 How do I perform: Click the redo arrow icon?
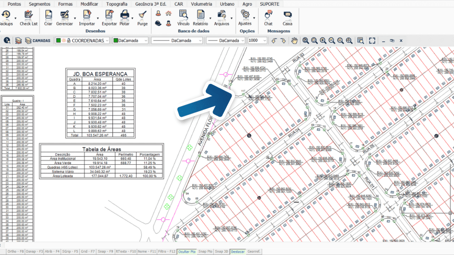coord(283,40)
